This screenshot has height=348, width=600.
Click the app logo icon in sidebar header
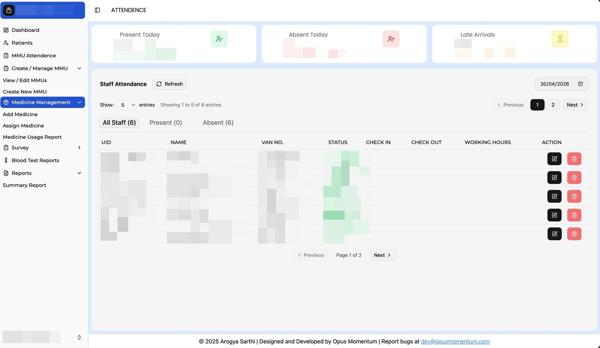(9, 10)
